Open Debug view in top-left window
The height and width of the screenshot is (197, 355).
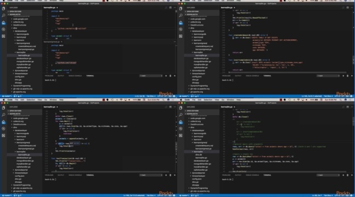coord(3,29)
